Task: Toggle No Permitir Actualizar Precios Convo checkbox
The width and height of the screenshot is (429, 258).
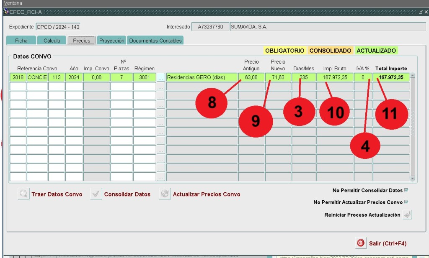Action: pyautogui.click(x=406, y=202)
